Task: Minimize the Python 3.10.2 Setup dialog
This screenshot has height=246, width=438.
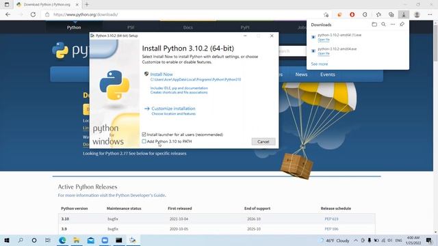Action: point(245,36)
